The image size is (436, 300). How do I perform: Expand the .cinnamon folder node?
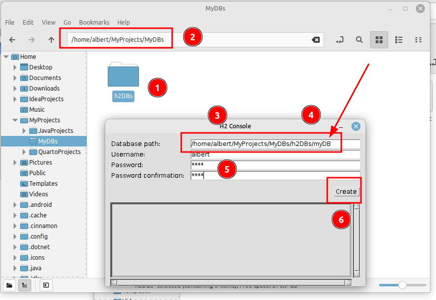(x=15, y=226)
